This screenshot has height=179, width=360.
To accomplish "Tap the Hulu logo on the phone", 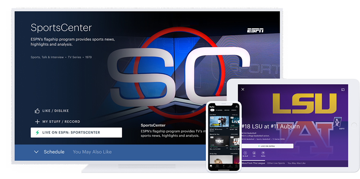I will click(x=213, y=107).
